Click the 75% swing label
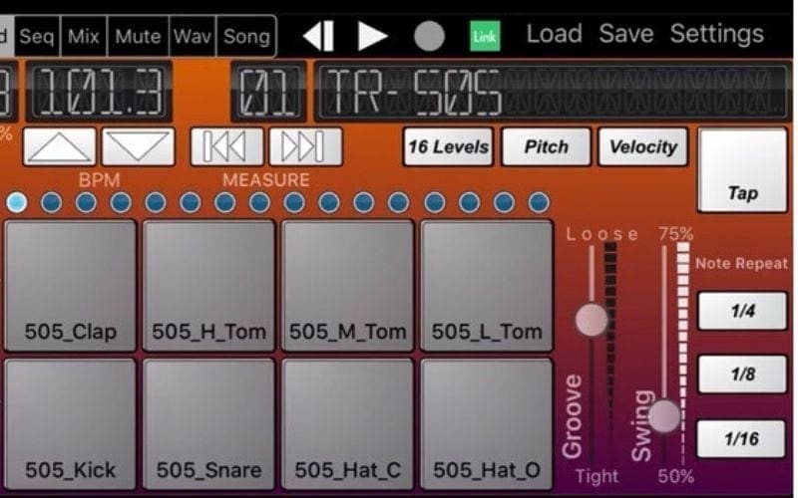798x498 pixels. click(x=675, y=234)
